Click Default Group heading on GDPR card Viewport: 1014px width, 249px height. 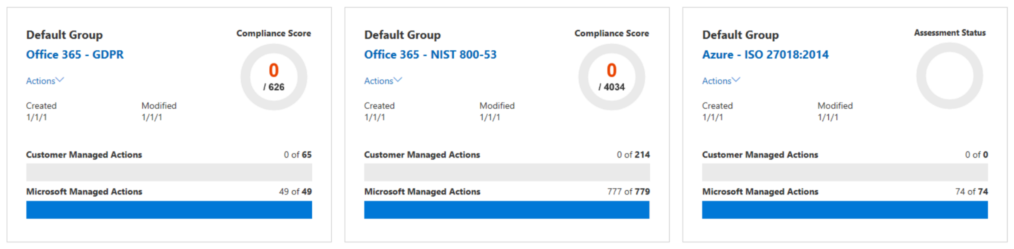64,35
